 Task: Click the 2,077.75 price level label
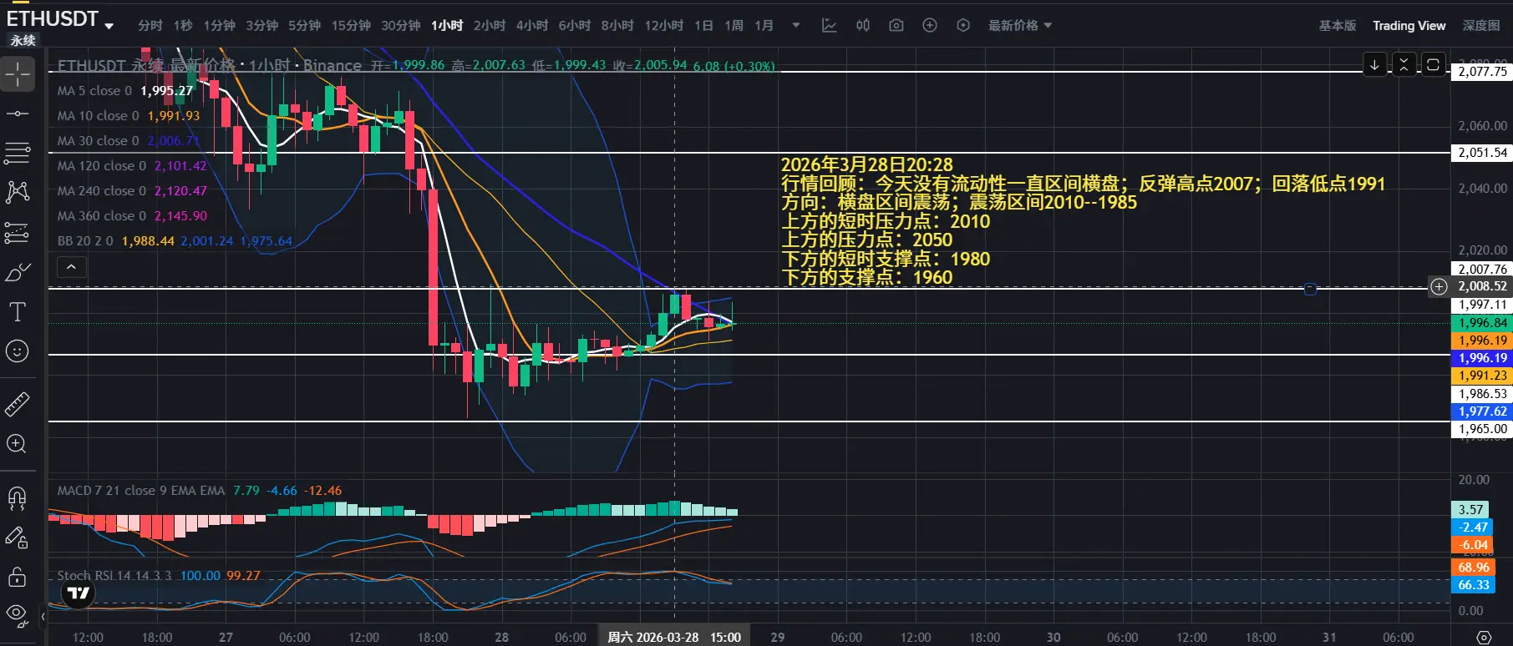[1482, 72]
